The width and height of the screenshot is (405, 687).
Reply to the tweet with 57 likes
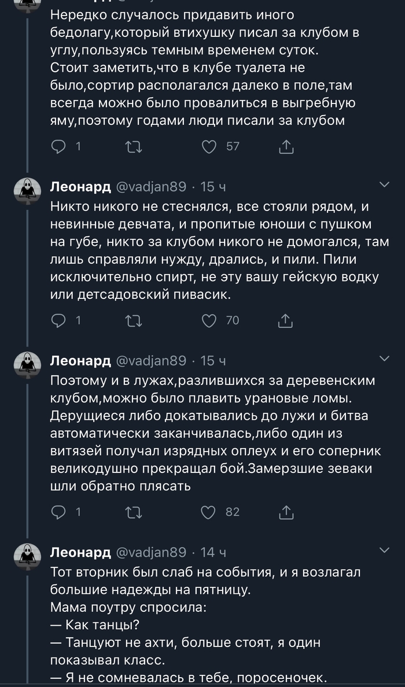click(59, 147)
